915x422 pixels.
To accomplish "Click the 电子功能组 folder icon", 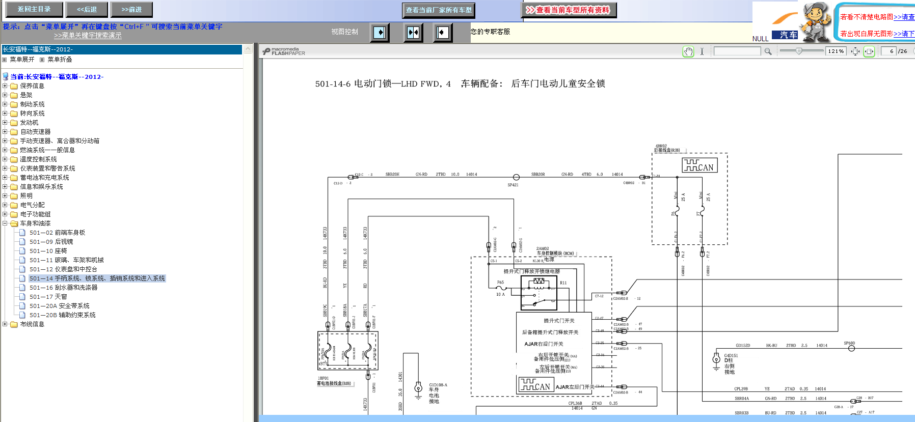I will click(14, 214).
